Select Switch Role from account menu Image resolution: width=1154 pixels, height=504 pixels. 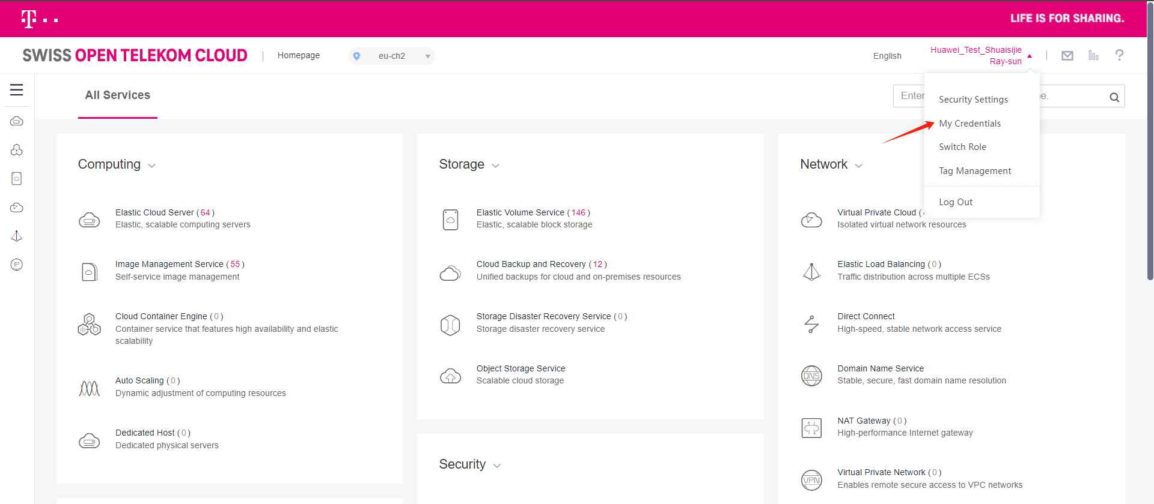963,147
